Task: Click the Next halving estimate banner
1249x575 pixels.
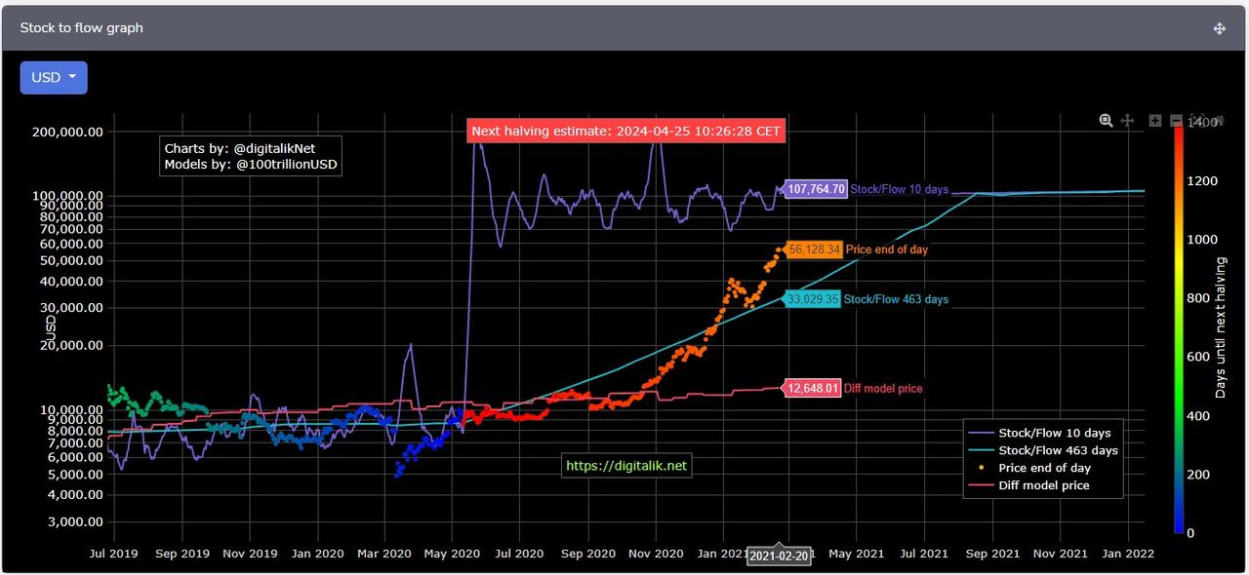Action: coord(625,131)
